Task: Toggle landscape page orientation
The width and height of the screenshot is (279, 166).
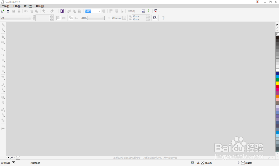Action: (x=64, y=18)
